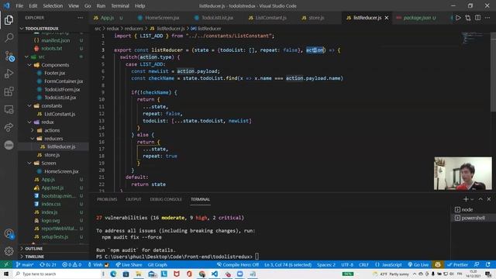This screenshot has width=496, height=279.
Task: Open the File menu
Action: point(19,5)
